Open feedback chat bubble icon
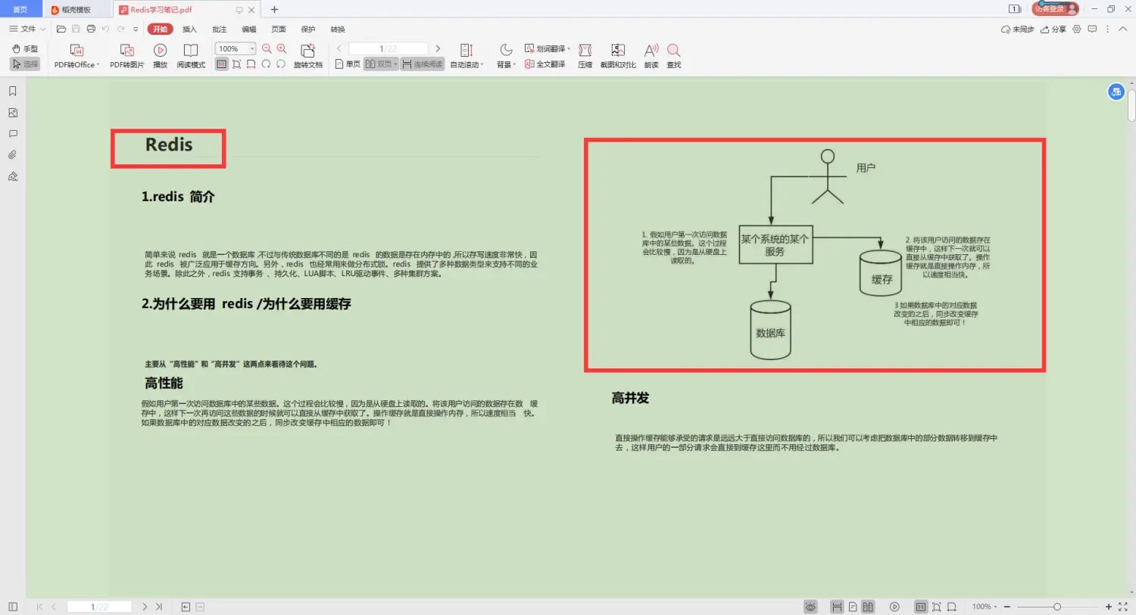Screen dimensions: 1136x615 pyautogui.click(x=1092, y=29)
